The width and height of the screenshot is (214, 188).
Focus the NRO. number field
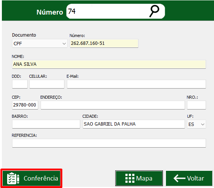(x=196, y=105)
